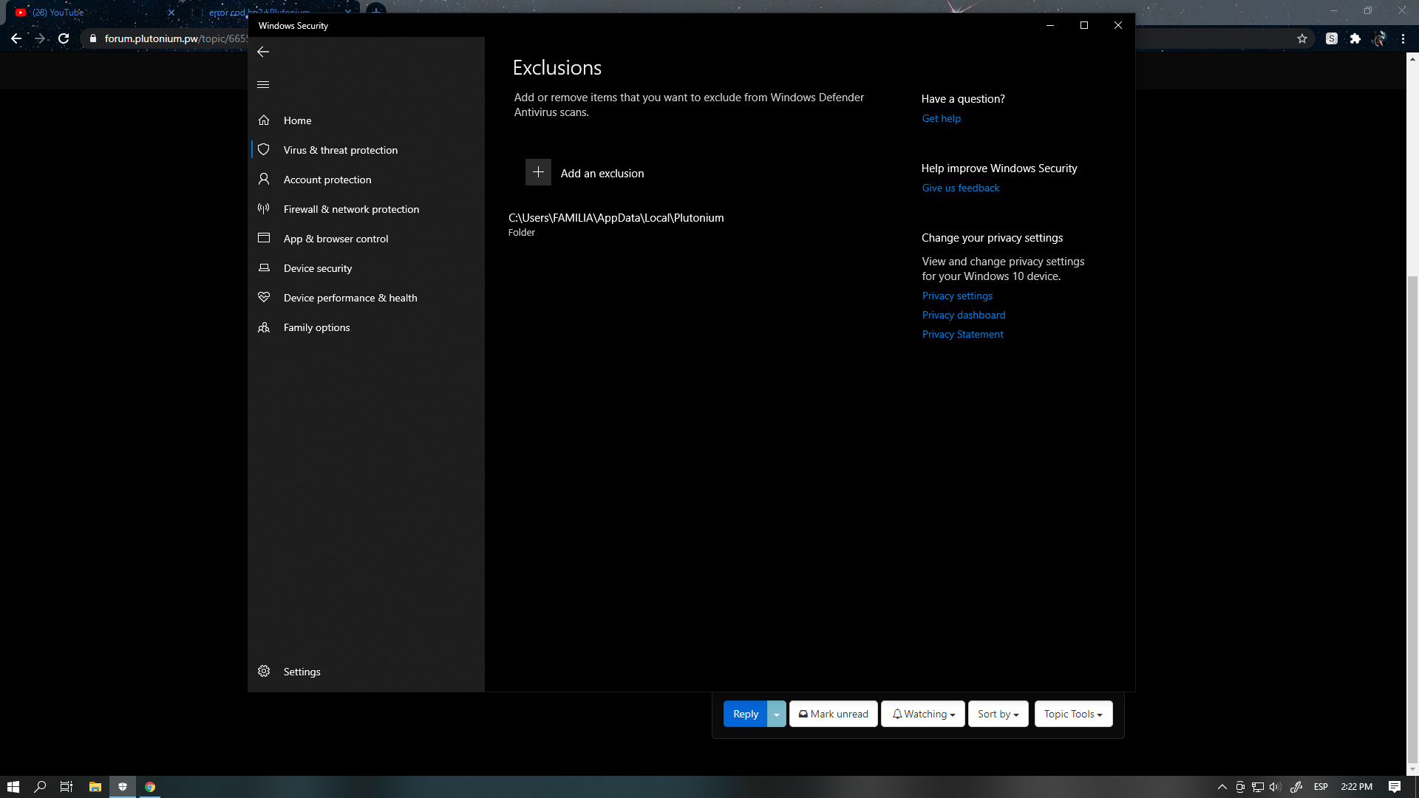1419x798 pixels.
Task: Open notification action center icon
Action: point(1395,787)
